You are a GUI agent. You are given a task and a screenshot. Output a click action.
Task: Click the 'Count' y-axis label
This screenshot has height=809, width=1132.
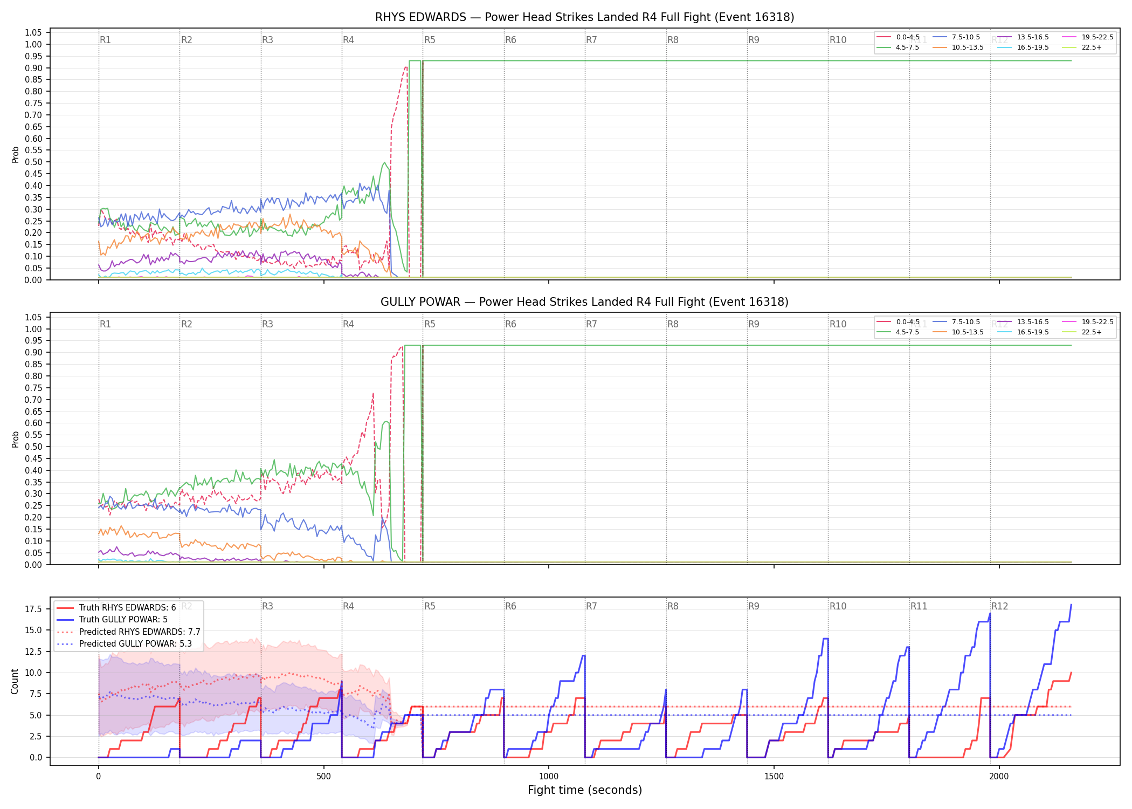coord(15,681)
